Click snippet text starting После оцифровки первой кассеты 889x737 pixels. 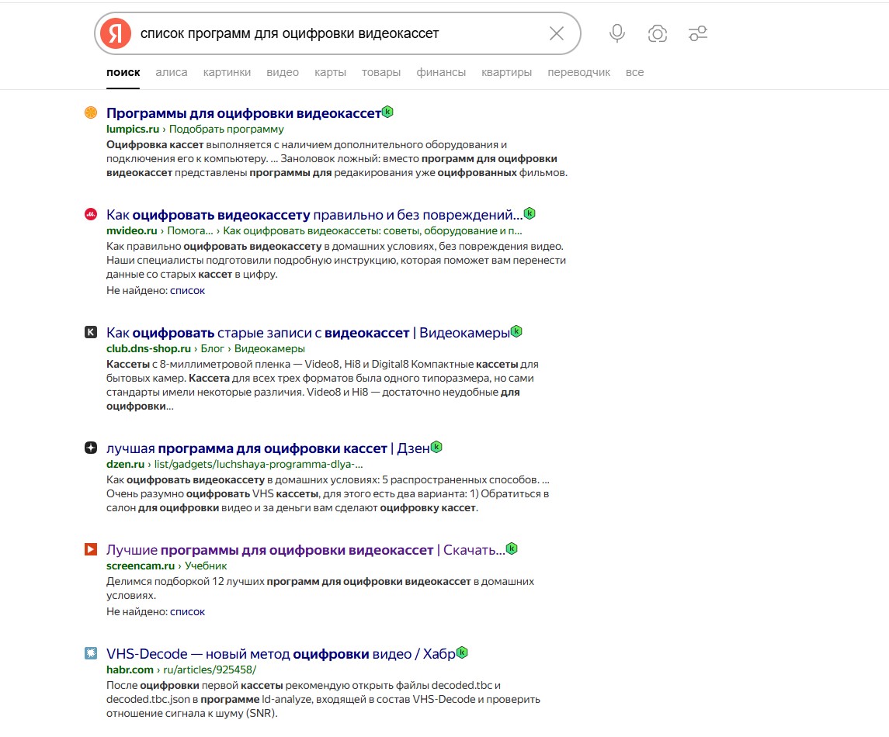pyautogui.click(x=323, y=699)
